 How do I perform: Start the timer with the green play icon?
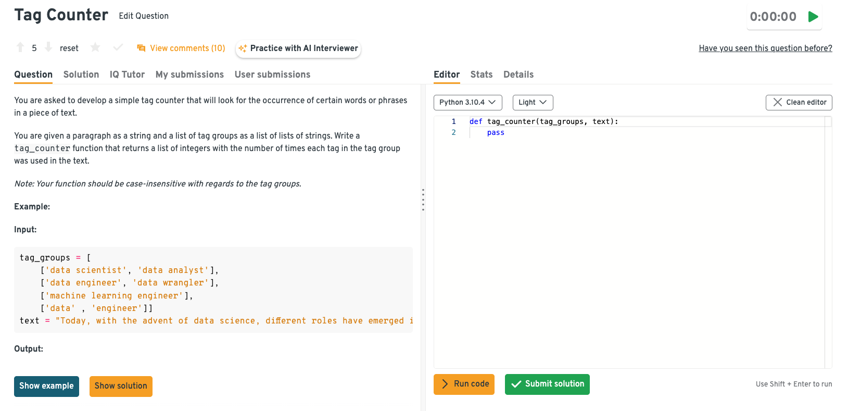pos(813,17)
